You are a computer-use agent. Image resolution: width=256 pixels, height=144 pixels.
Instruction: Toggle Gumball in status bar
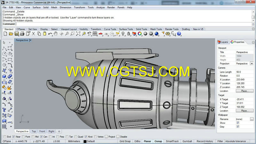[187, 141]
